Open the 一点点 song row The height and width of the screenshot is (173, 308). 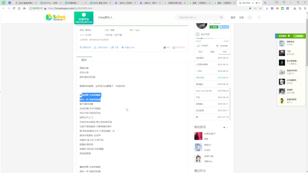point(212,71)
